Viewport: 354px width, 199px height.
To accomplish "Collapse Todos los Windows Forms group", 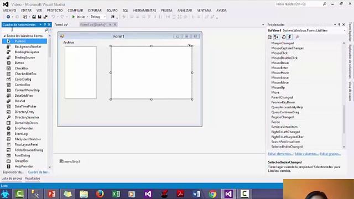I will (4, 36).
